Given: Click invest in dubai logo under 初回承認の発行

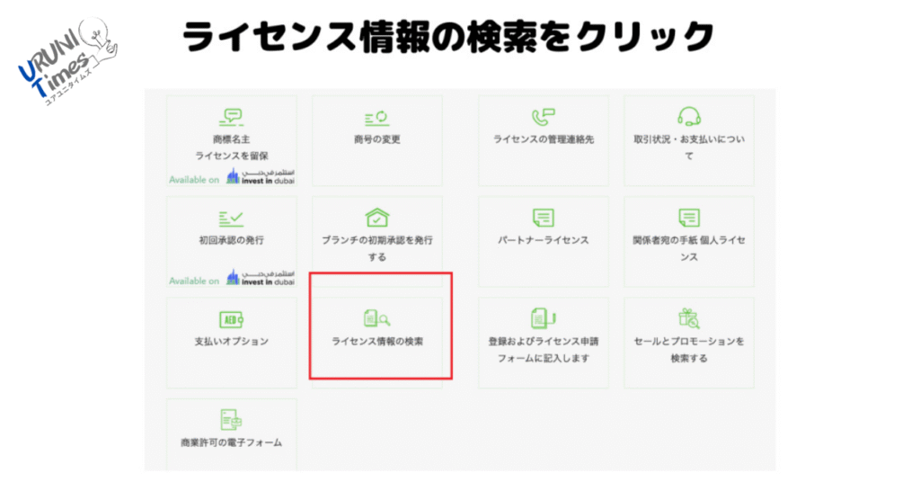Looking at the screenshot, I should click(x=261, y=278).
